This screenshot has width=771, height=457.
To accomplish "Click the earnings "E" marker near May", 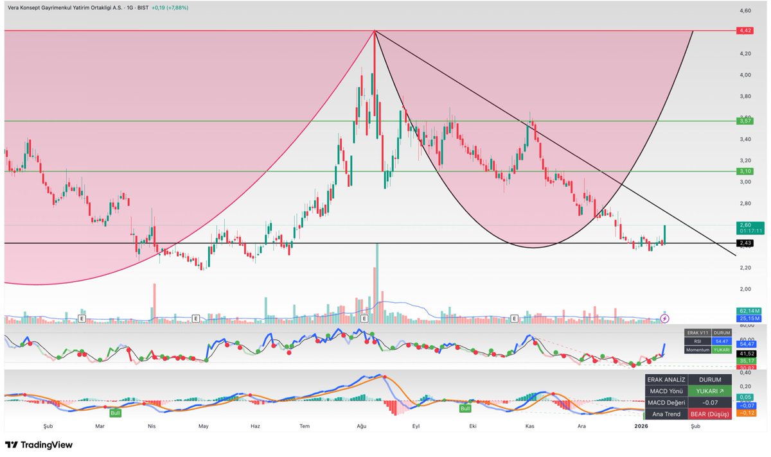I will click(x=195, y=317).
